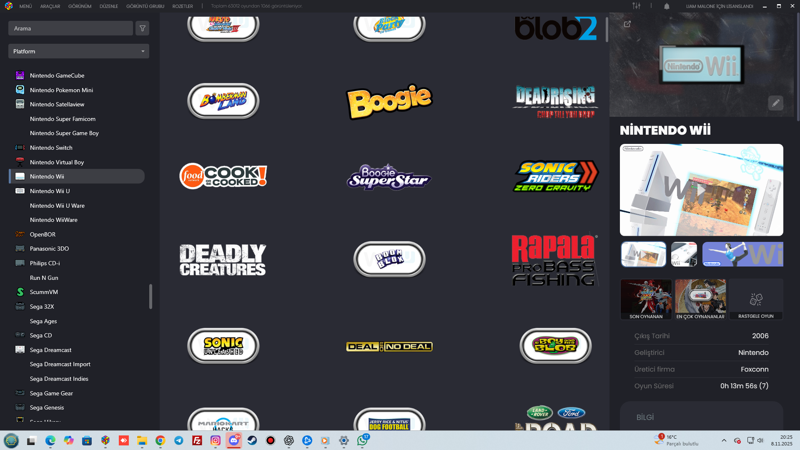This screenshot has width=800, height=450.
Task: Click the pencil edit icon on Wii banner
Action: coord(776,103)
